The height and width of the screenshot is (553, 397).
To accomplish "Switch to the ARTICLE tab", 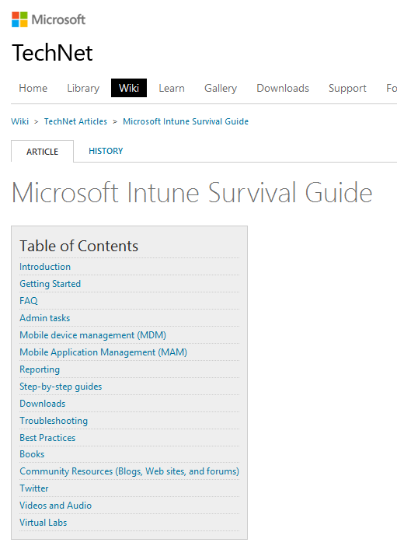I will tap(42, 152).
